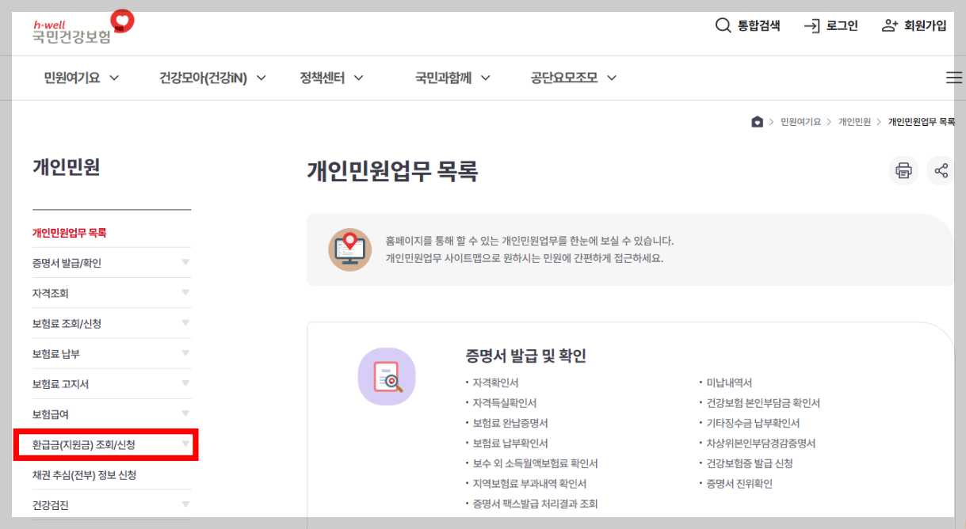
Task: Open 미납내역서 link
Action: (729, 382)
